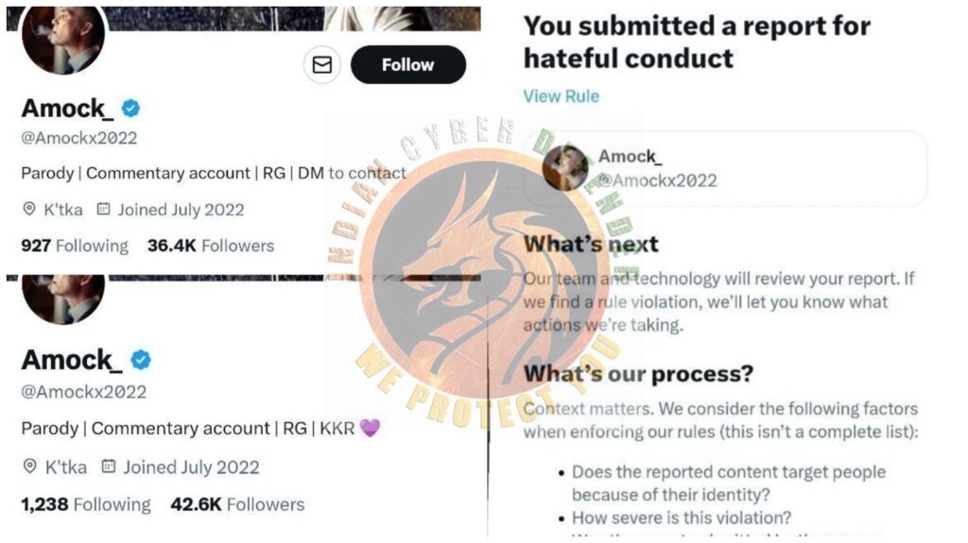The height and width of the screenshot is (543, 968).
Task: Open the 1,238 Following list
Action: [x=86, y=504]
